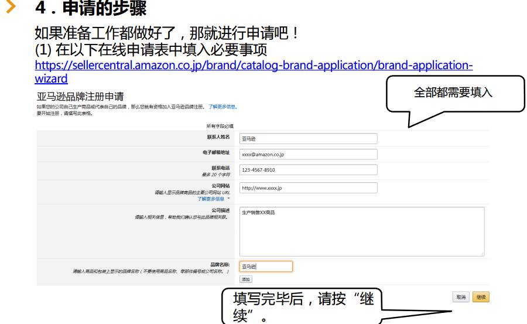
Task: Click the 继续 button
Action: [481, 296]
